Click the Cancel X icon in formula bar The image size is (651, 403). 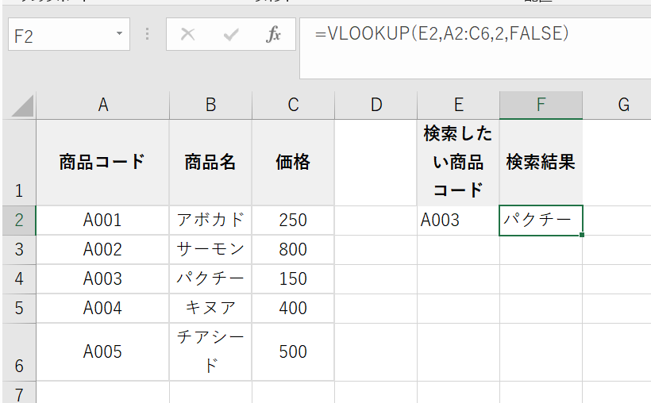click(188, 36)
